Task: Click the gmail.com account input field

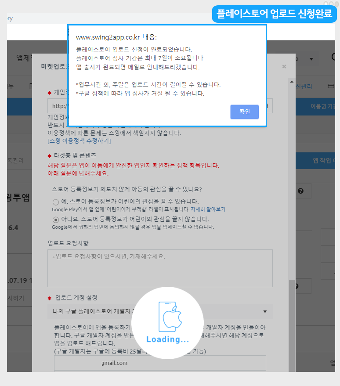Action: tap(160, 363)
